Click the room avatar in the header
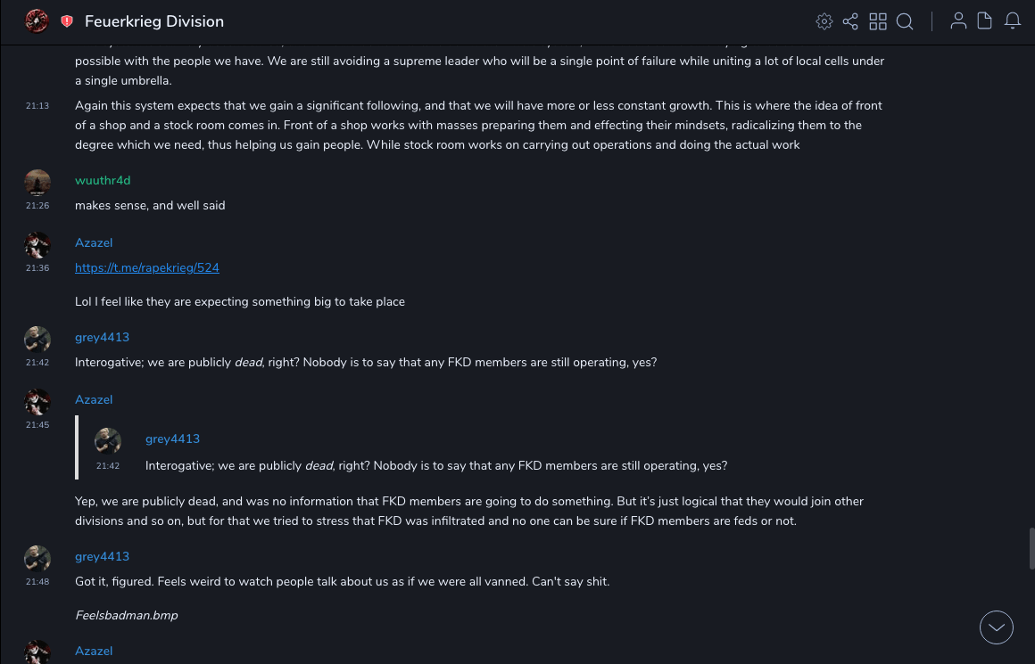The width and height of the screenshot is (1035, 664). [x=37, y=21]
